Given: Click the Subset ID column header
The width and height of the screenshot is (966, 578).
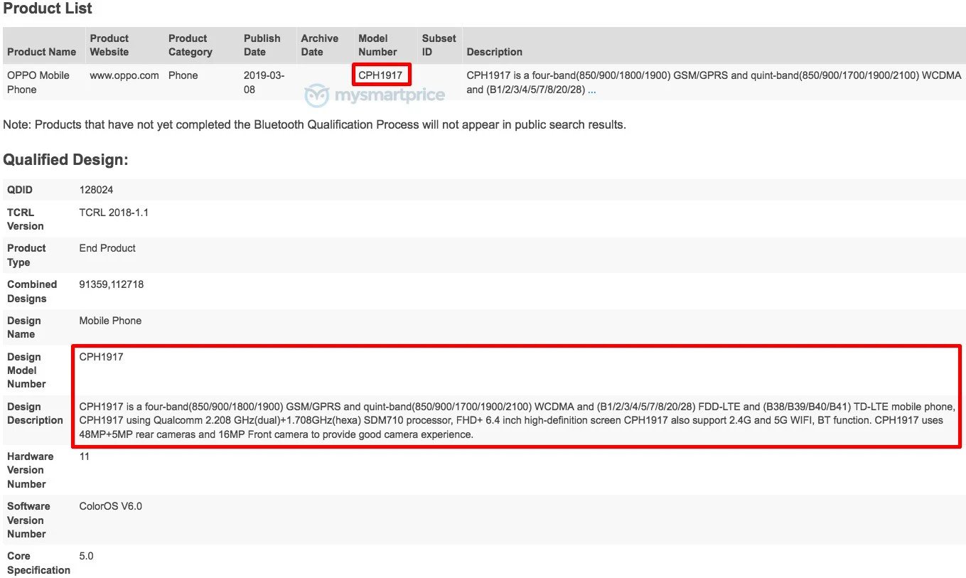Looking at the screenshot, I should [x=439, y=45].
